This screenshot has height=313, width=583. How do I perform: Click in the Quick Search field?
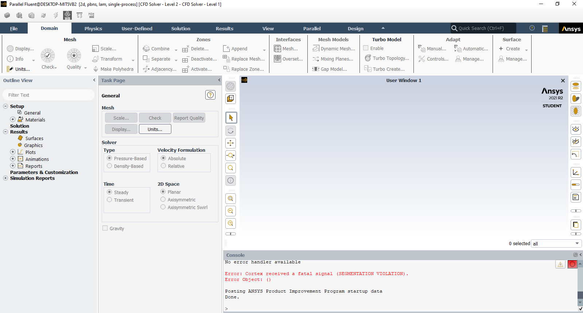(x=483, y=28)
